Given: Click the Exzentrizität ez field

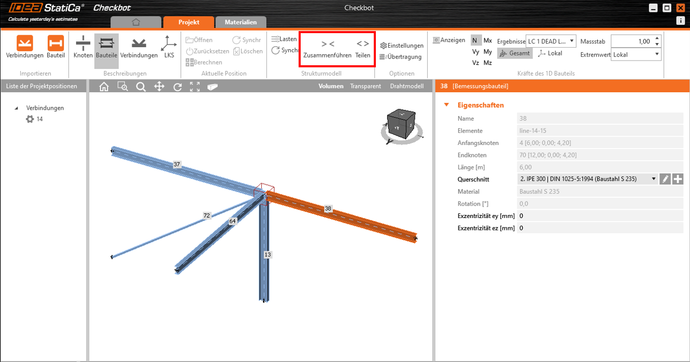Looking at the screenshot, I should pos(600,228).
